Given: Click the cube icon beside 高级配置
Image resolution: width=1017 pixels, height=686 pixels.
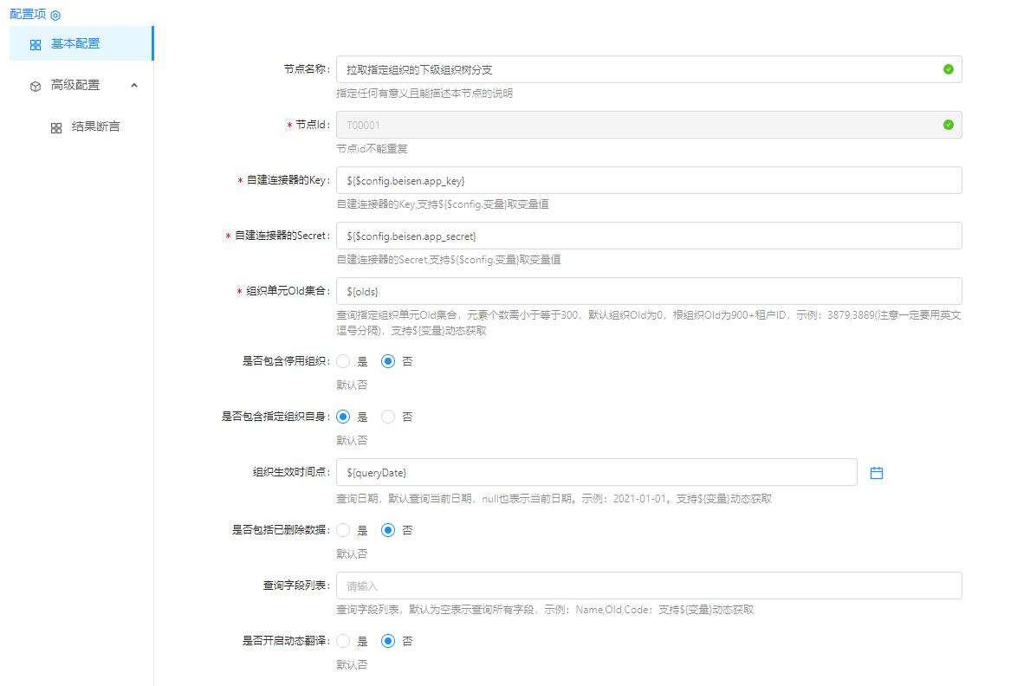Looking at the screenshot, I should 35,86.
